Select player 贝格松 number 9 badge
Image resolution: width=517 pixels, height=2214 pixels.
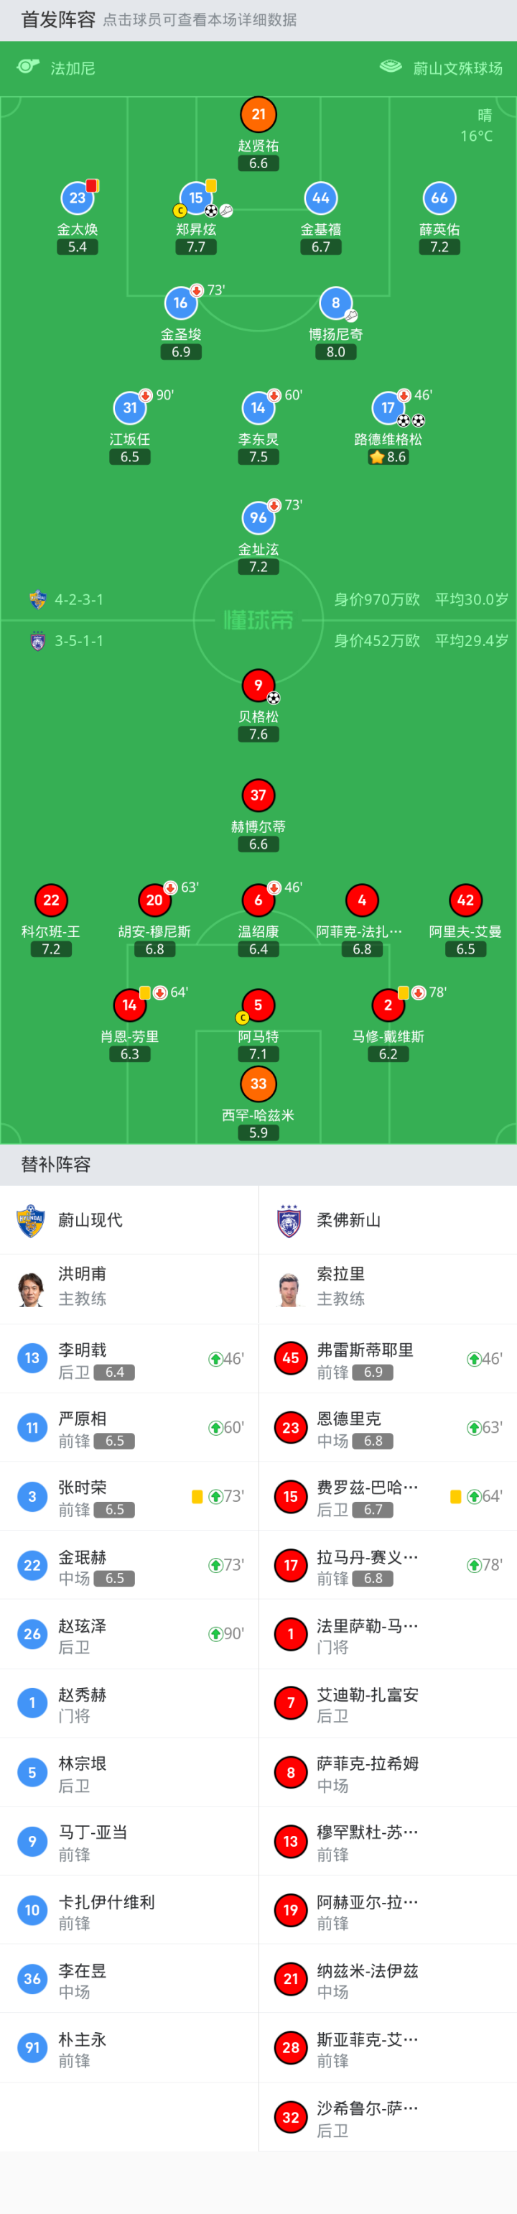tap(258, 685)
